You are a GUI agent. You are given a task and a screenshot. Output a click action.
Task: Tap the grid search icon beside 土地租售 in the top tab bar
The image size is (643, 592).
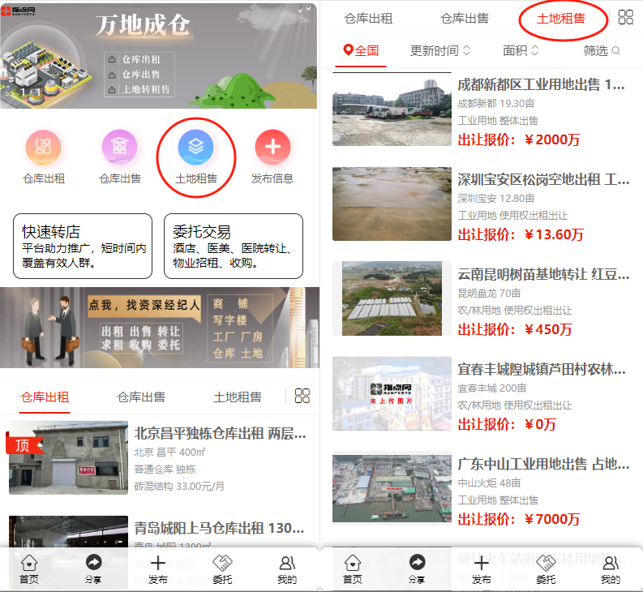[625, 18]
